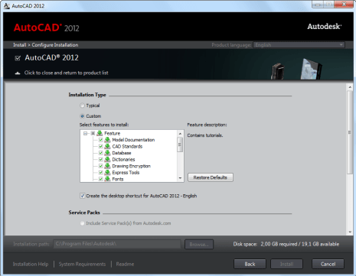356x276 pixels.
Task: Collapse the Feature tree node
Action: [x=85, y=133]
